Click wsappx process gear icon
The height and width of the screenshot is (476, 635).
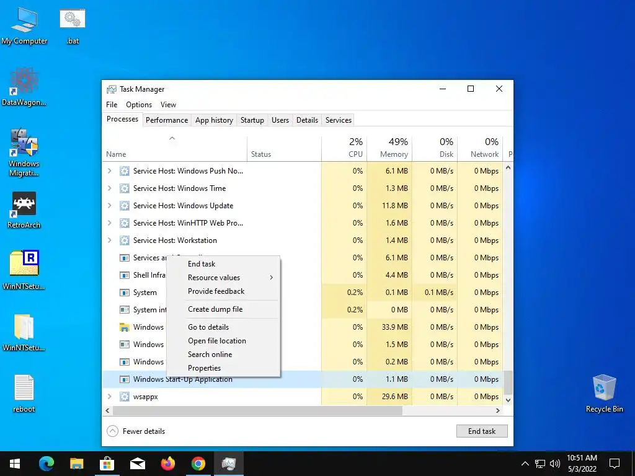(x=124, y=397)
